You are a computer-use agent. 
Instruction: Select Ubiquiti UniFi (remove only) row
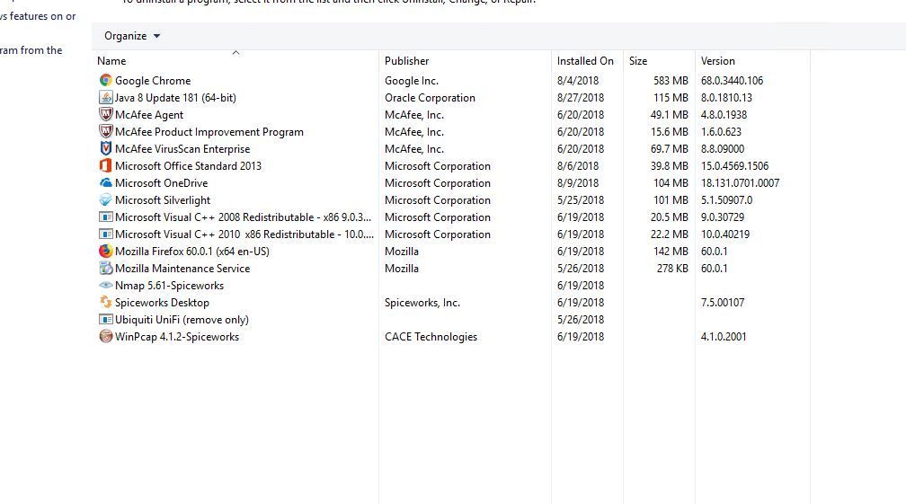(x=182, y=320)
